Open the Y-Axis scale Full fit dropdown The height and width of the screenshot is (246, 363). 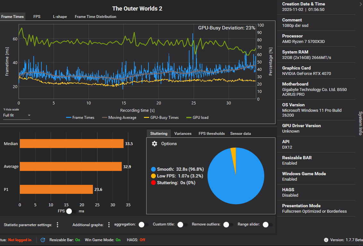coord(17,115)
